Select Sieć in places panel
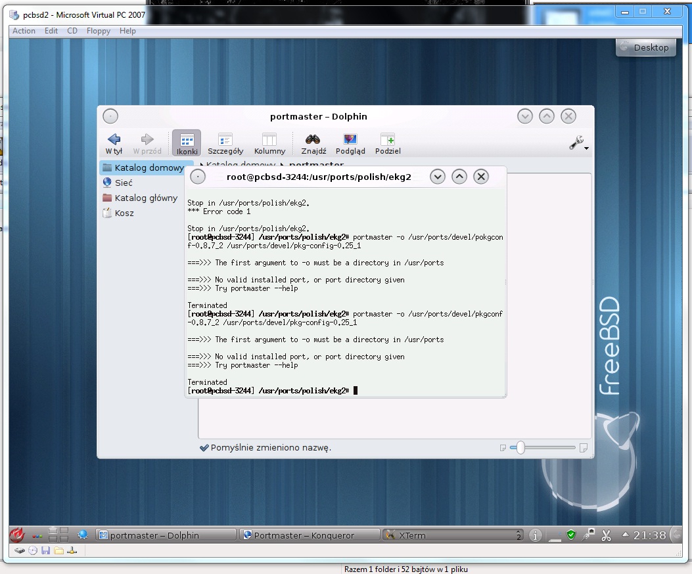 118,183
